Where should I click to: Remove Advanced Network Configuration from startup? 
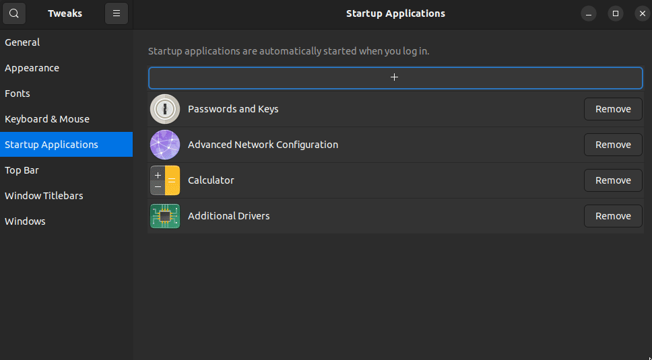[x=613, y=145]
